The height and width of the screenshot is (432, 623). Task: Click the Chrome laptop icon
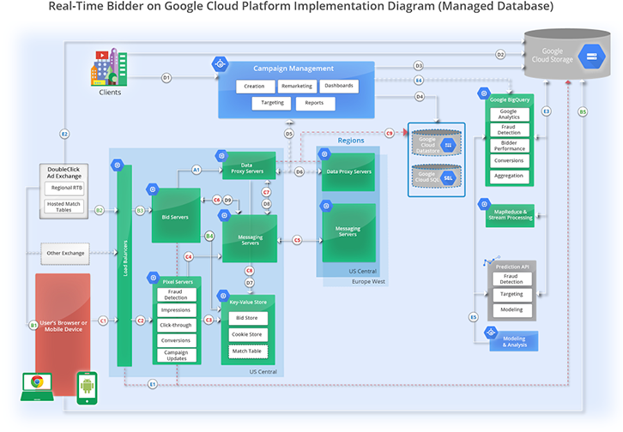pos(38,387)
